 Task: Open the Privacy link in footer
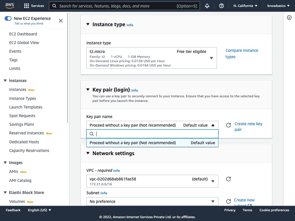[x=230, y=210]
